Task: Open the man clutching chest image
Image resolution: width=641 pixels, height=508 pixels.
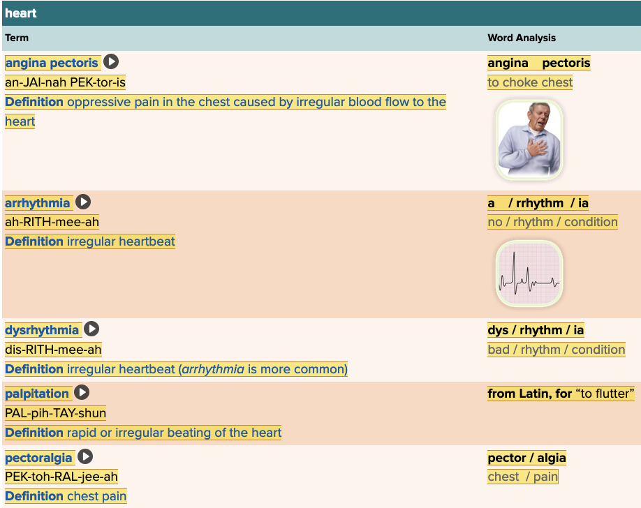Action: point(529,140)
